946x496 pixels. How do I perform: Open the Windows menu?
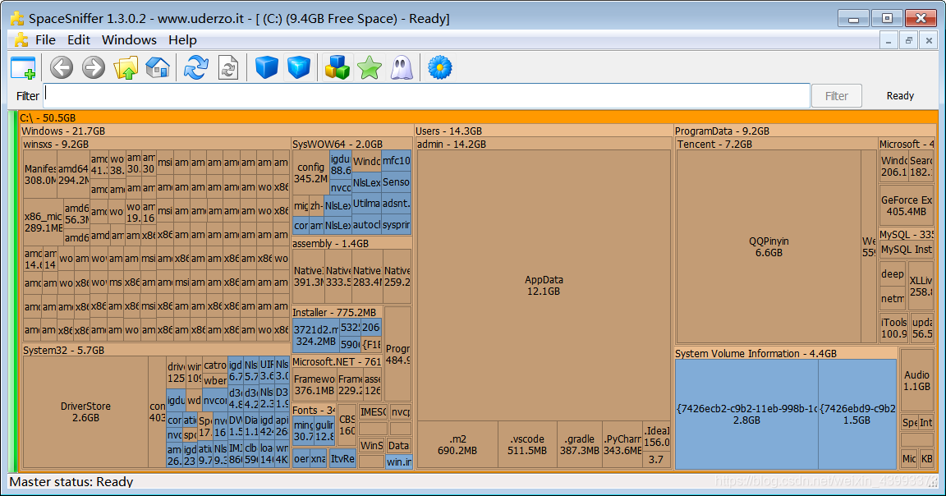tap(129, 39)
